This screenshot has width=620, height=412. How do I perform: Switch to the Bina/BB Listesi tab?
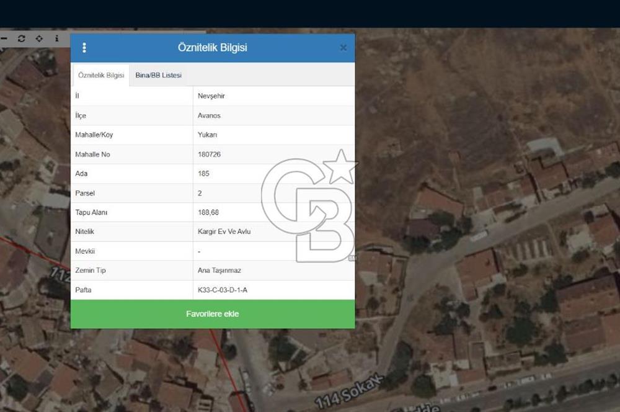158,75
